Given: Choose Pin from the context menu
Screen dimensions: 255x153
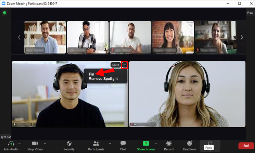Looking at the screenshot, I should [91, 74].
